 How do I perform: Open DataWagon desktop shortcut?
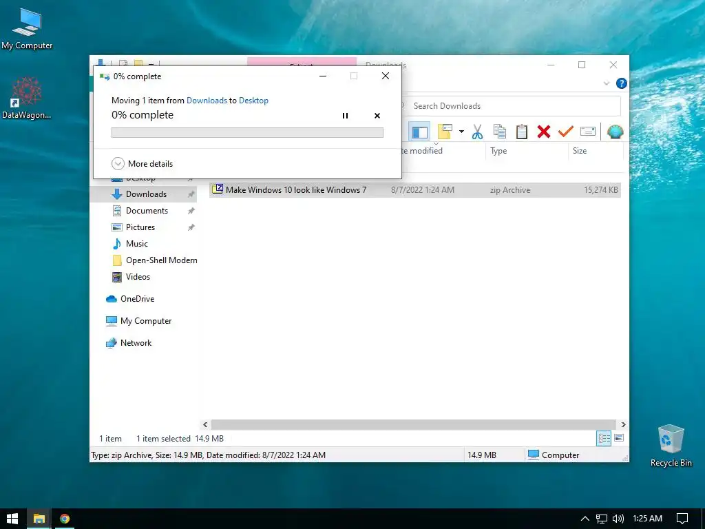(27, 98)
